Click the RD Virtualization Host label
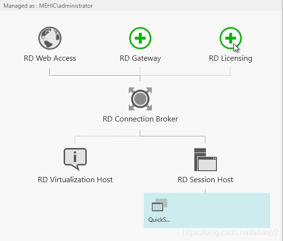This screenshot has height=241, width=283. pos(75,180)
